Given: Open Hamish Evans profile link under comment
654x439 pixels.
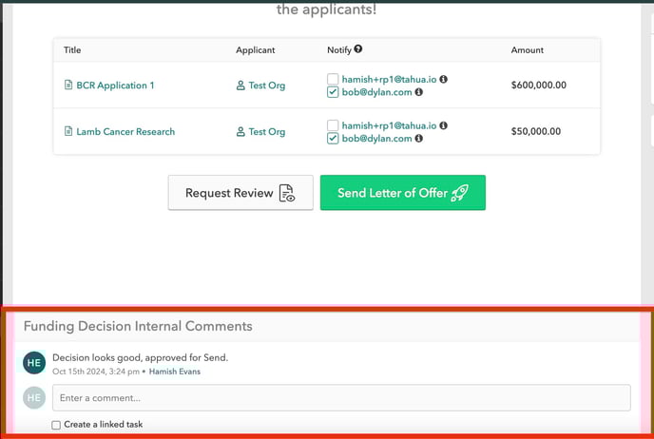Looking at the screenshot, I should 174,372.
